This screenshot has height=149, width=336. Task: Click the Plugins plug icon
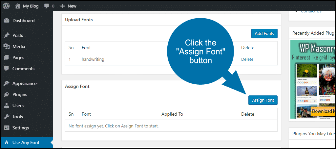coord(7,94)
